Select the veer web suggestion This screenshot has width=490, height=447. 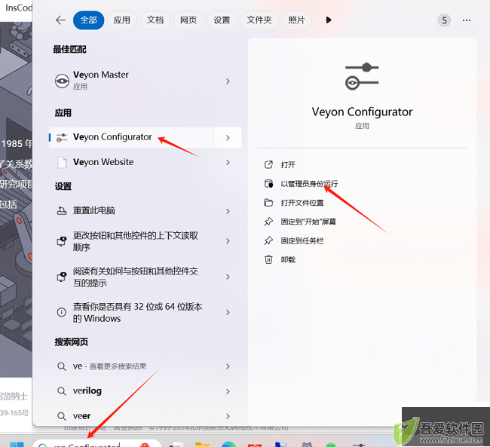(145, 416)
